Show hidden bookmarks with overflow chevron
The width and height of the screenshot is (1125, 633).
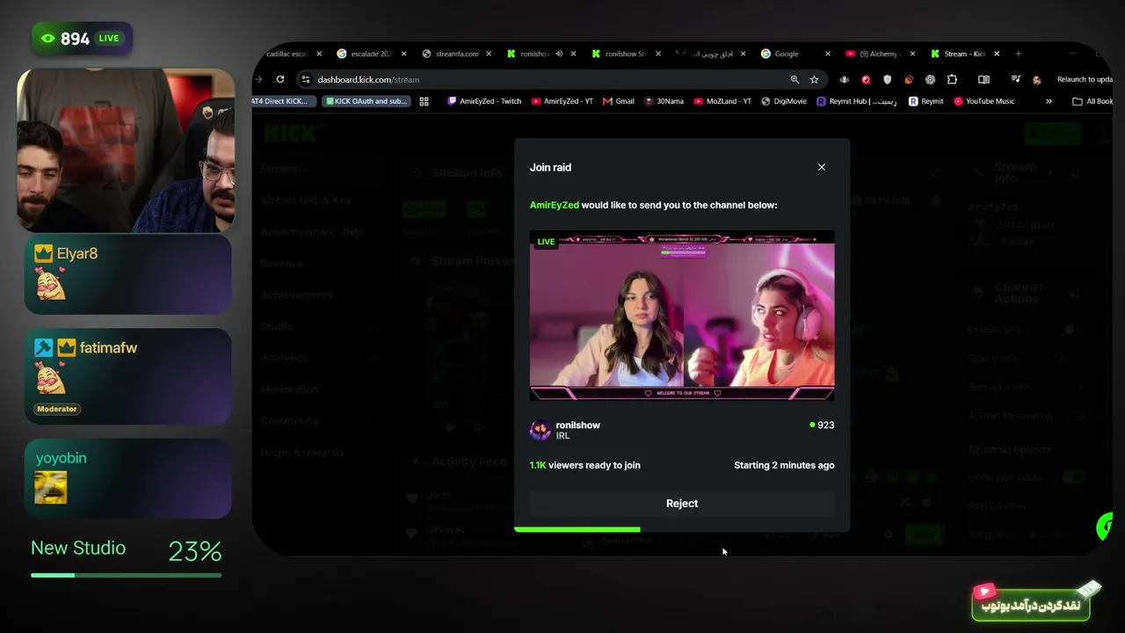[1049, 101]
